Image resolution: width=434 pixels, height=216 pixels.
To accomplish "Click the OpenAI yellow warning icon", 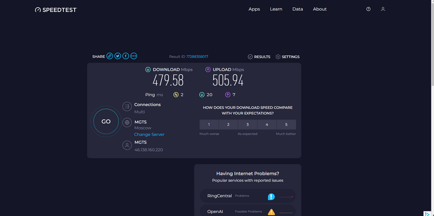I will tap(271, 212).
